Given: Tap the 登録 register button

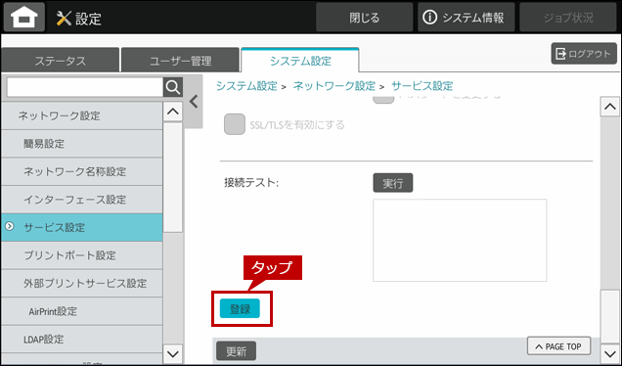Looking at the screenshot, I should click(240, 309).
